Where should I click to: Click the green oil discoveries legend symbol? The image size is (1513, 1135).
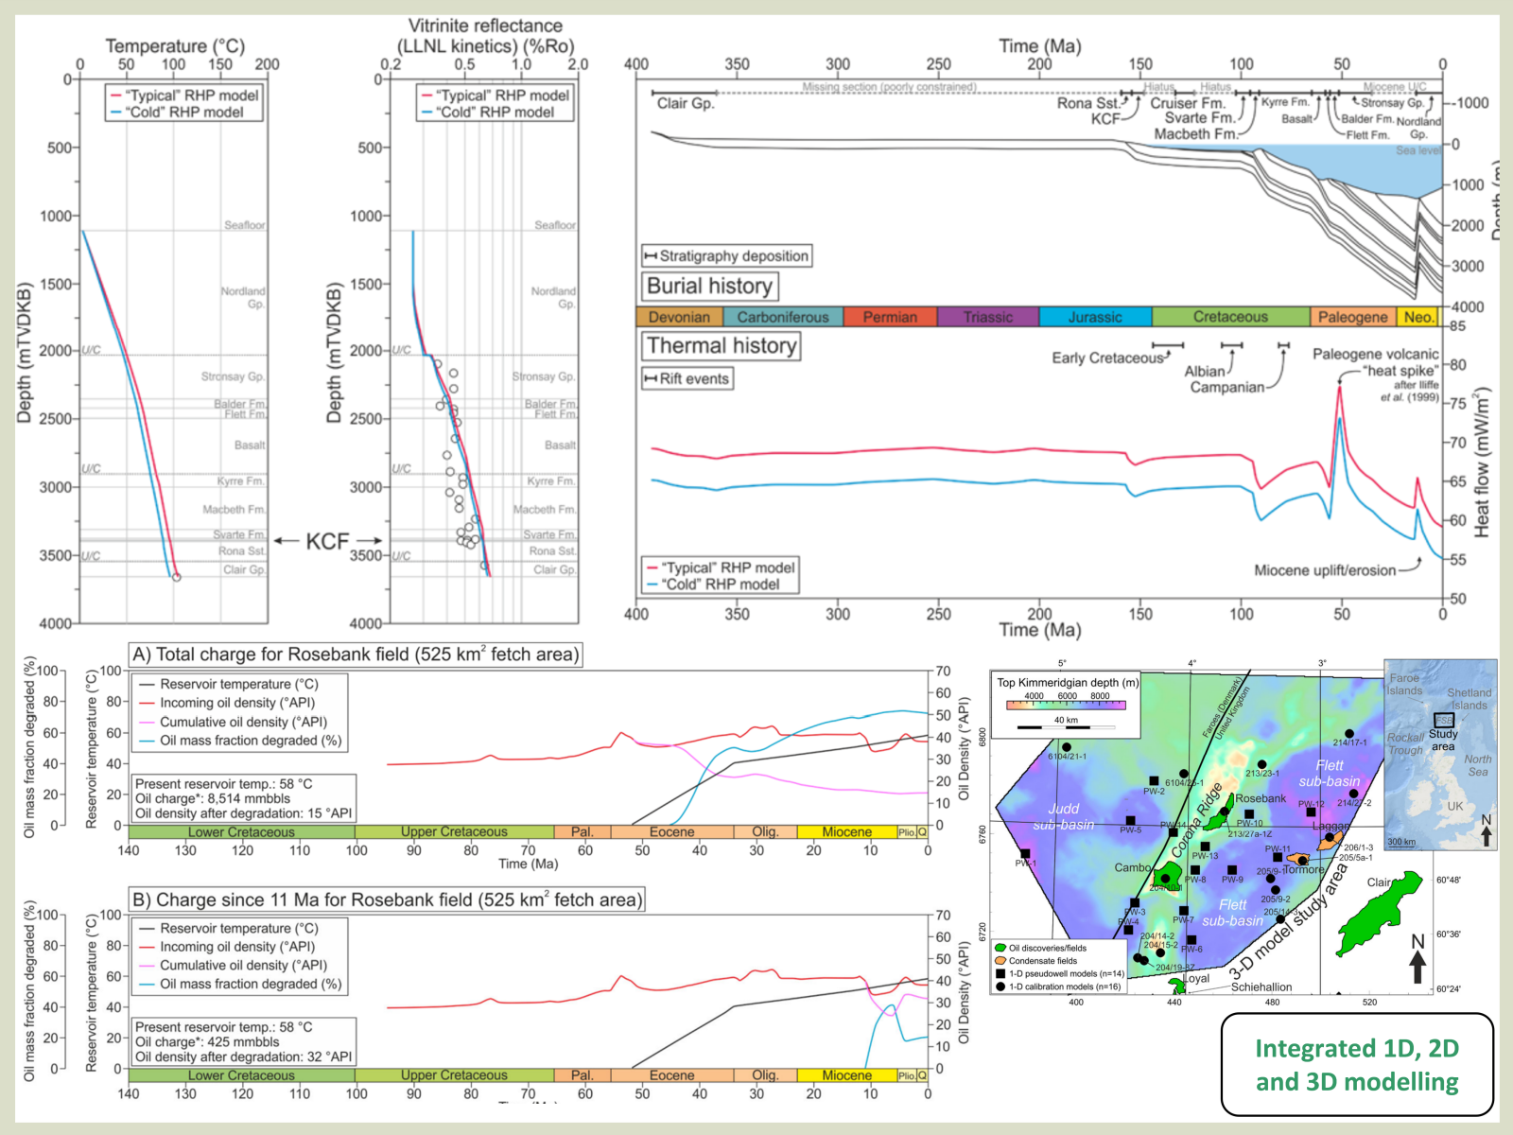click(1000, 948)
